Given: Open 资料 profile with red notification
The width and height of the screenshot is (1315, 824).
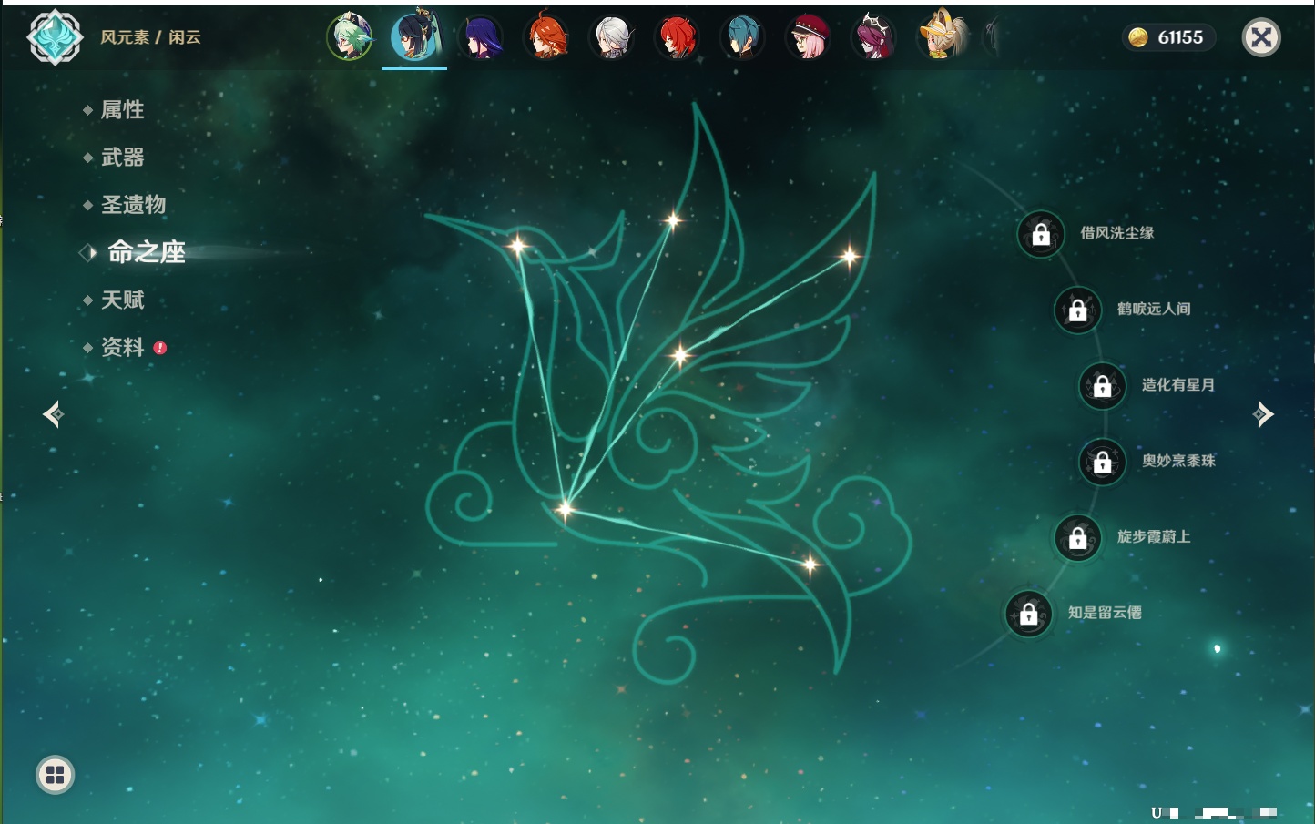Looking at the screenshot, I should click(x=122, y=347).
